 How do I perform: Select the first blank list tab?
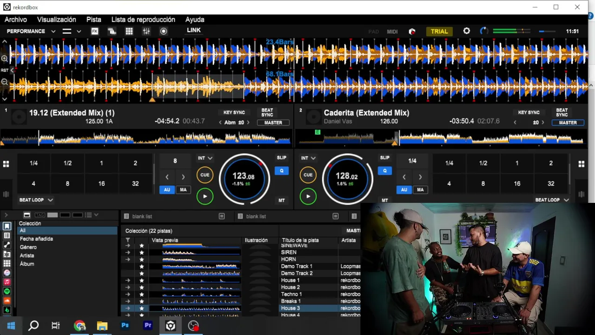[x=175, y=216]
